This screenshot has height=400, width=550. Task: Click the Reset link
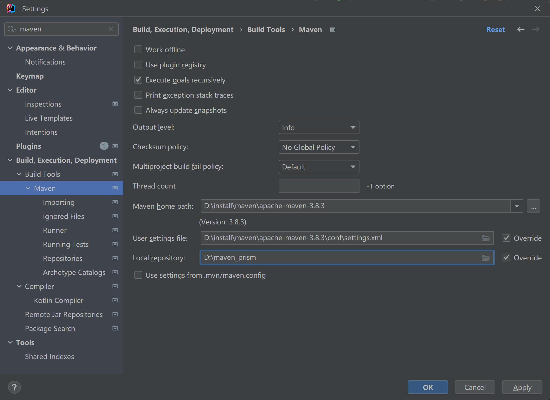[x=495, y=29]
